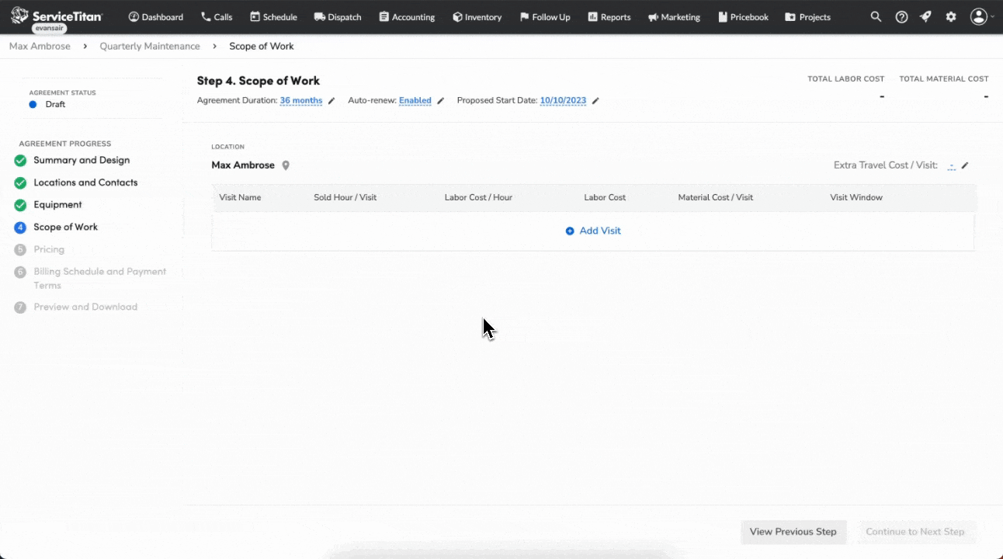Screen dimensions: 1003x559
Task: Open the Dispatch menu
Action: pyautogui.click(x=337, y=16)
